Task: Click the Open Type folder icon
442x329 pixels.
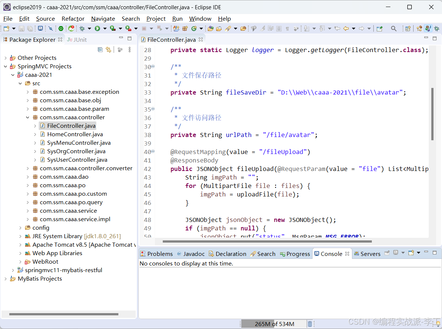Action: click(211, 28)
